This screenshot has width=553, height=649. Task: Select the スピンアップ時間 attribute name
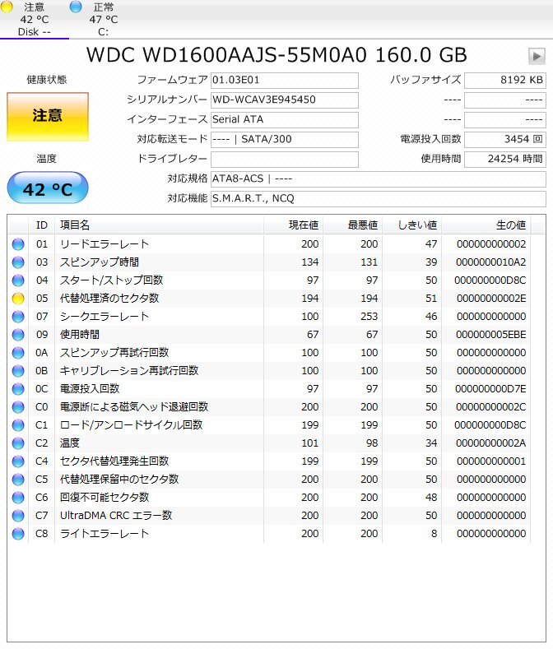[x=100, y=262]
